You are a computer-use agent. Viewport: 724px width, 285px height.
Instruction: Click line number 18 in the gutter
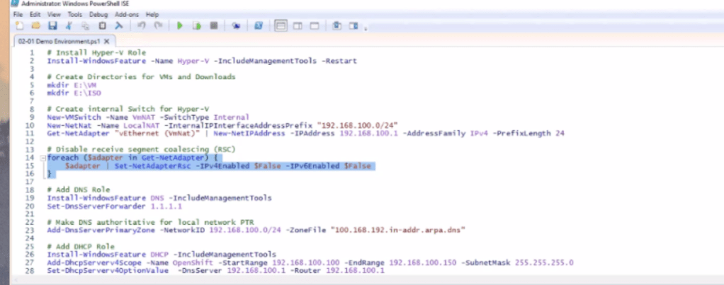(31, 190)
